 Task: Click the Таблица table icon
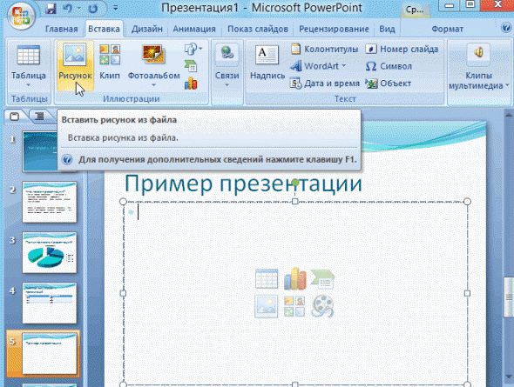pos(28,56)
